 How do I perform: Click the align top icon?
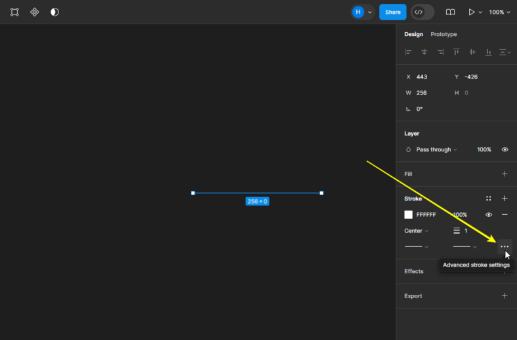coord(457,52)
